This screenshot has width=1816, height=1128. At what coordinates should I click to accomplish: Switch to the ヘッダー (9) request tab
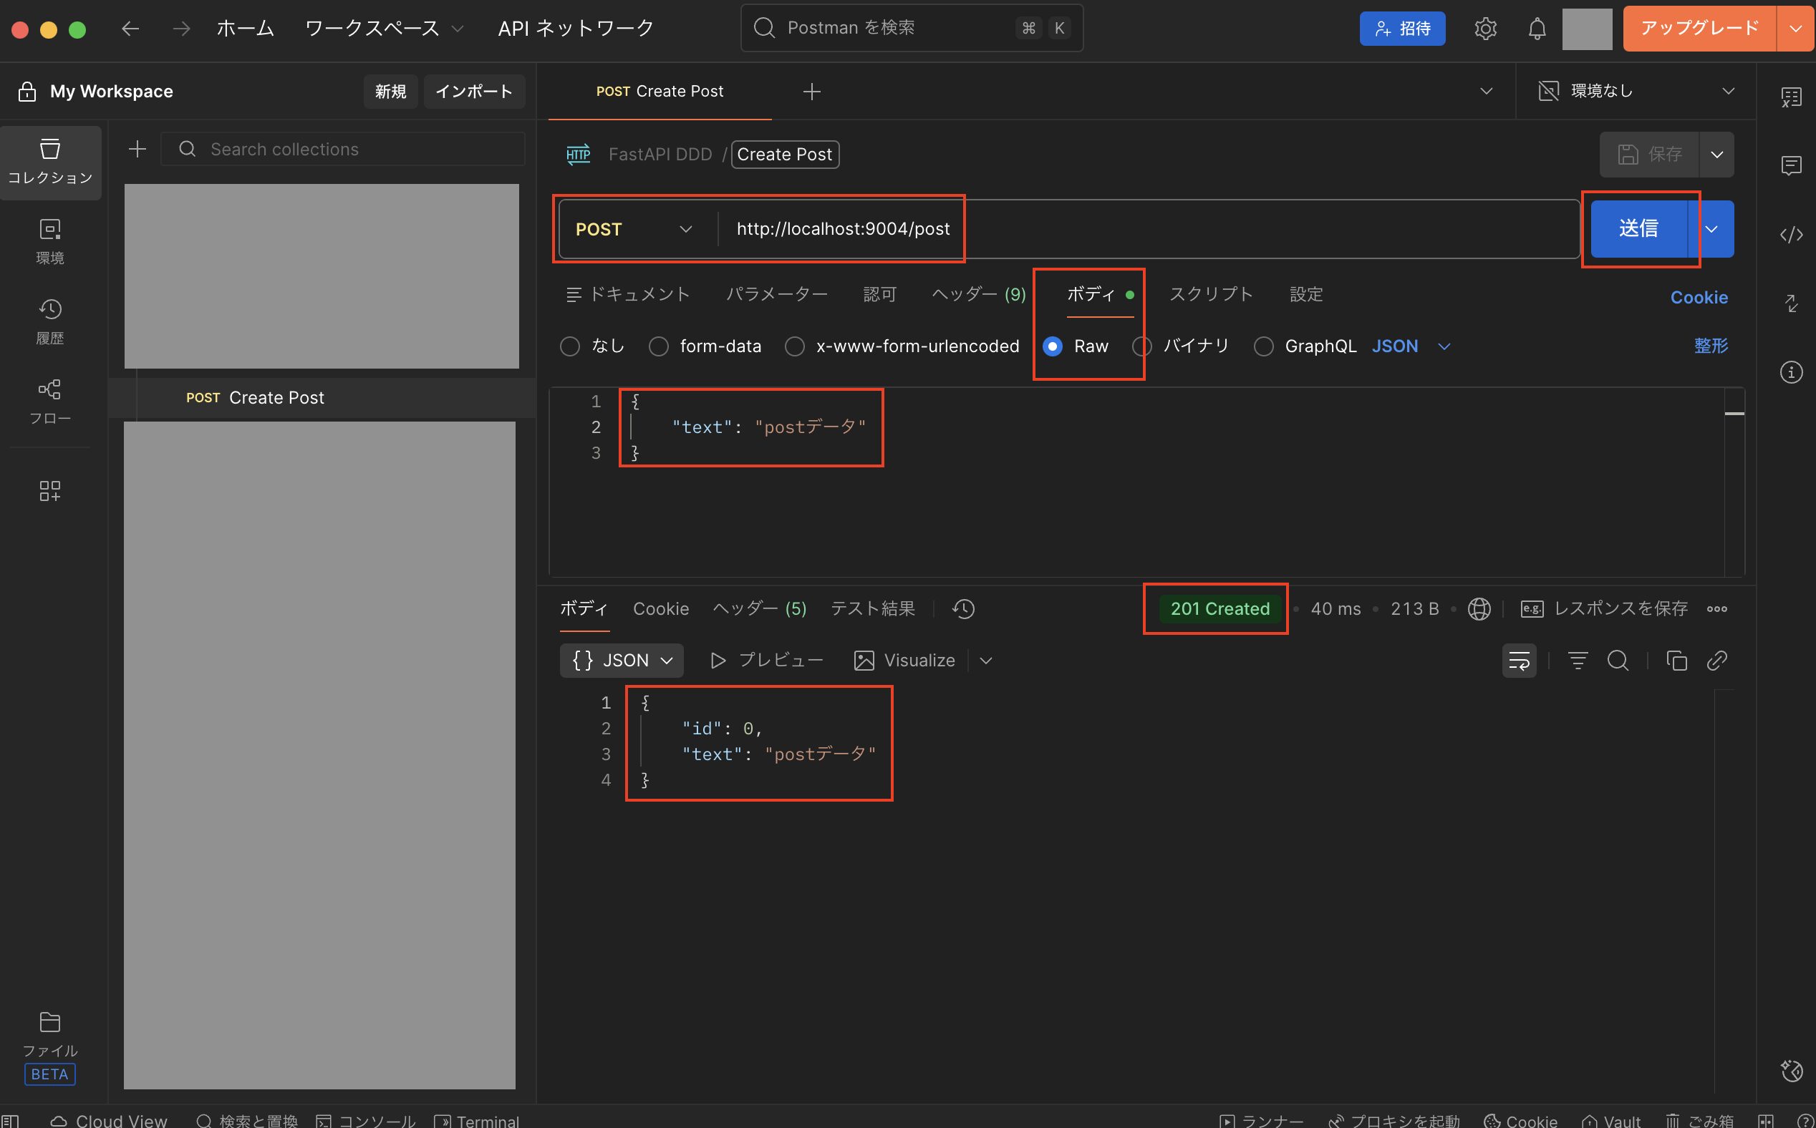(979, 294)
